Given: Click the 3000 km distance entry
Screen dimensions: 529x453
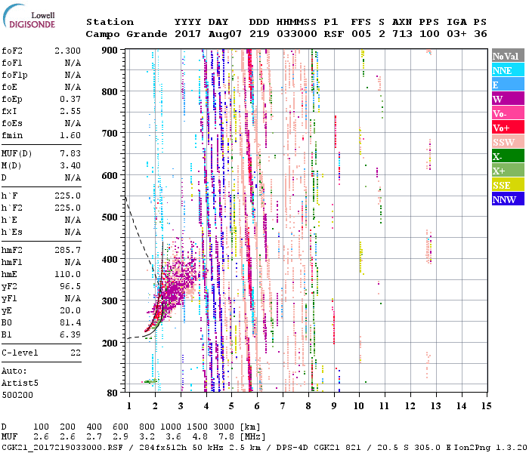Looking at the screenshot, I should [224, 427].
